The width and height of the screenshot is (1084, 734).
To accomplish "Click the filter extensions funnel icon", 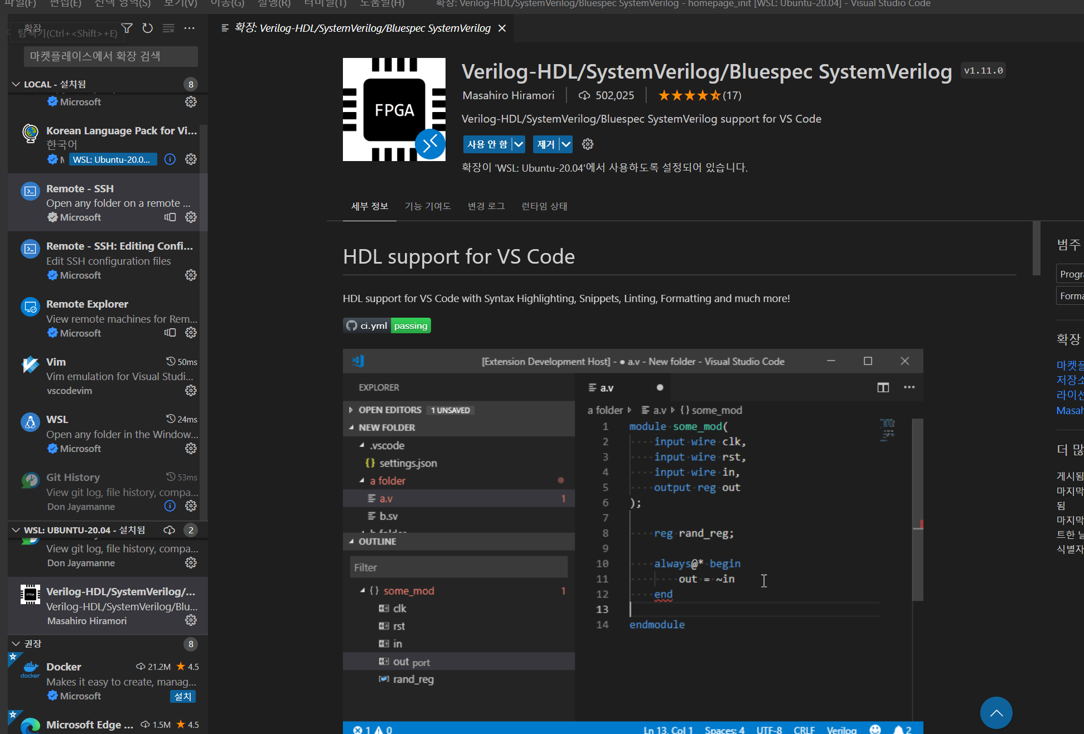I will 127,28.
